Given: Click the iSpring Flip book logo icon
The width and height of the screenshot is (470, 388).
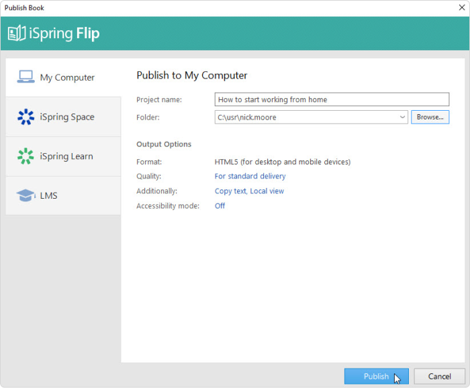Looking at the screenshot, I should [x=17, y=34].
